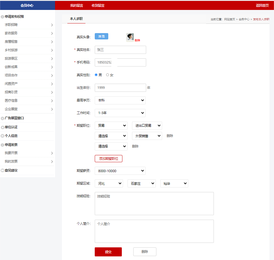
Task: Expand the 项目合作 sidebar item arrow
Action: tap(52, 76)
